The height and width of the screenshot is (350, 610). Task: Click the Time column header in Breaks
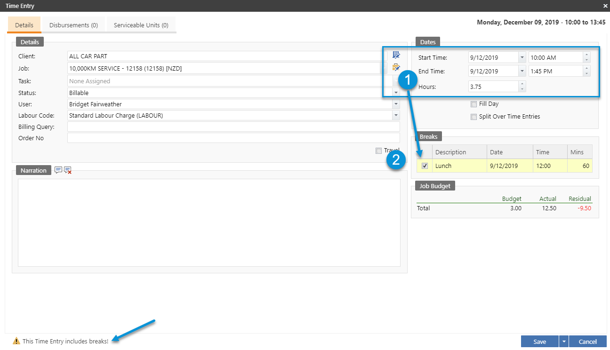pyautogui.click(x=550, y=152)
